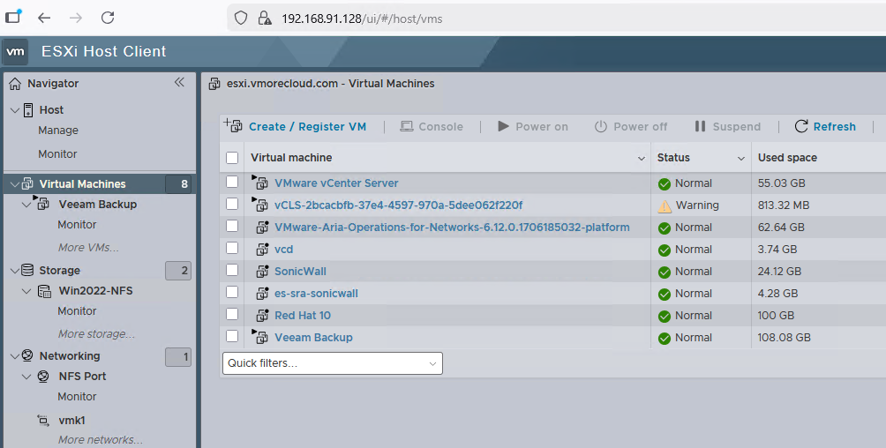Click the VMware vCenter Server row VM icon

click(x=260, y=182)
